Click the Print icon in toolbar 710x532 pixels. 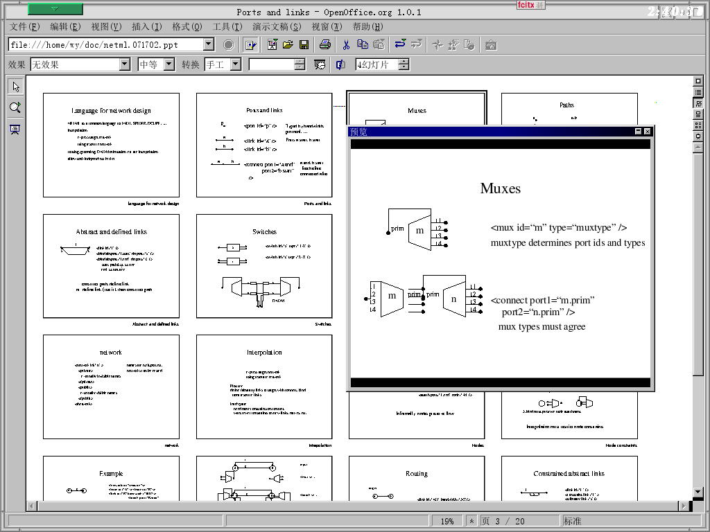click(x=324, y=44)
